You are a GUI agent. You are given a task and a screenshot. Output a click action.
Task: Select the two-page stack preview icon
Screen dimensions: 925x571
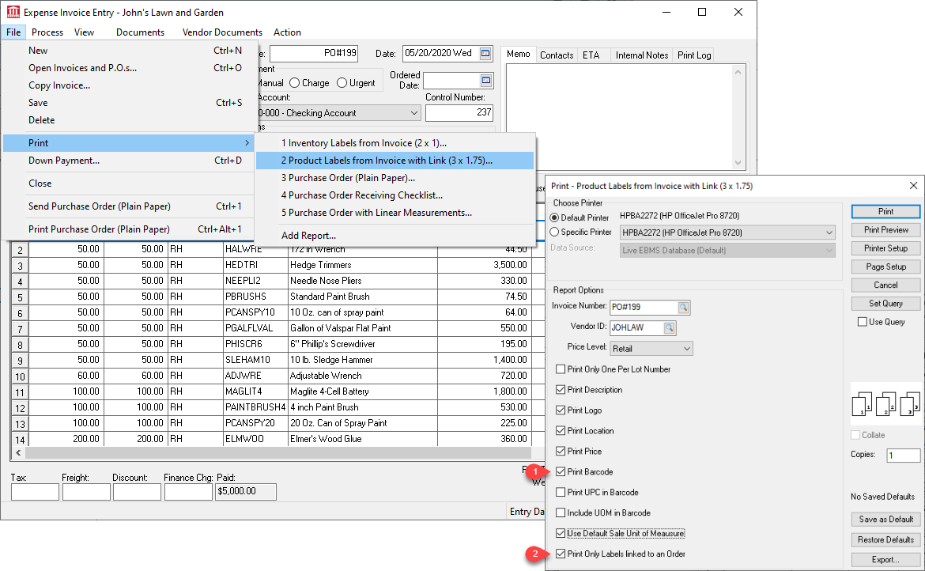coord(885,404)
